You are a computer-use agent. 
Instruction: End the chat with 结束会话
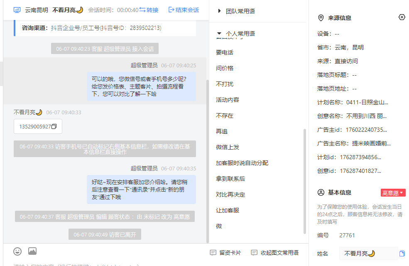(184, 10)
